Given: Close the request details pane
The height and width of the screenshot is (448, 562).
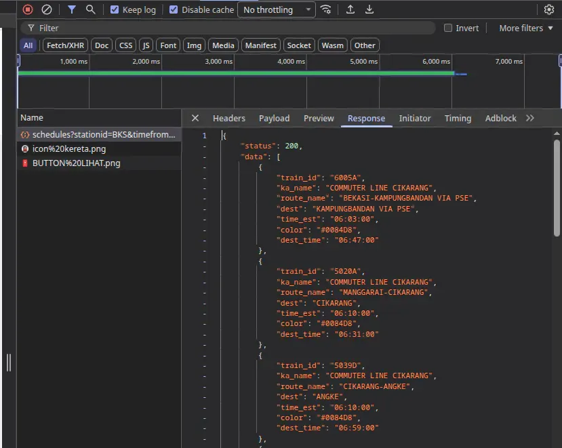Looking at the screenshot, I should point(195,118).
